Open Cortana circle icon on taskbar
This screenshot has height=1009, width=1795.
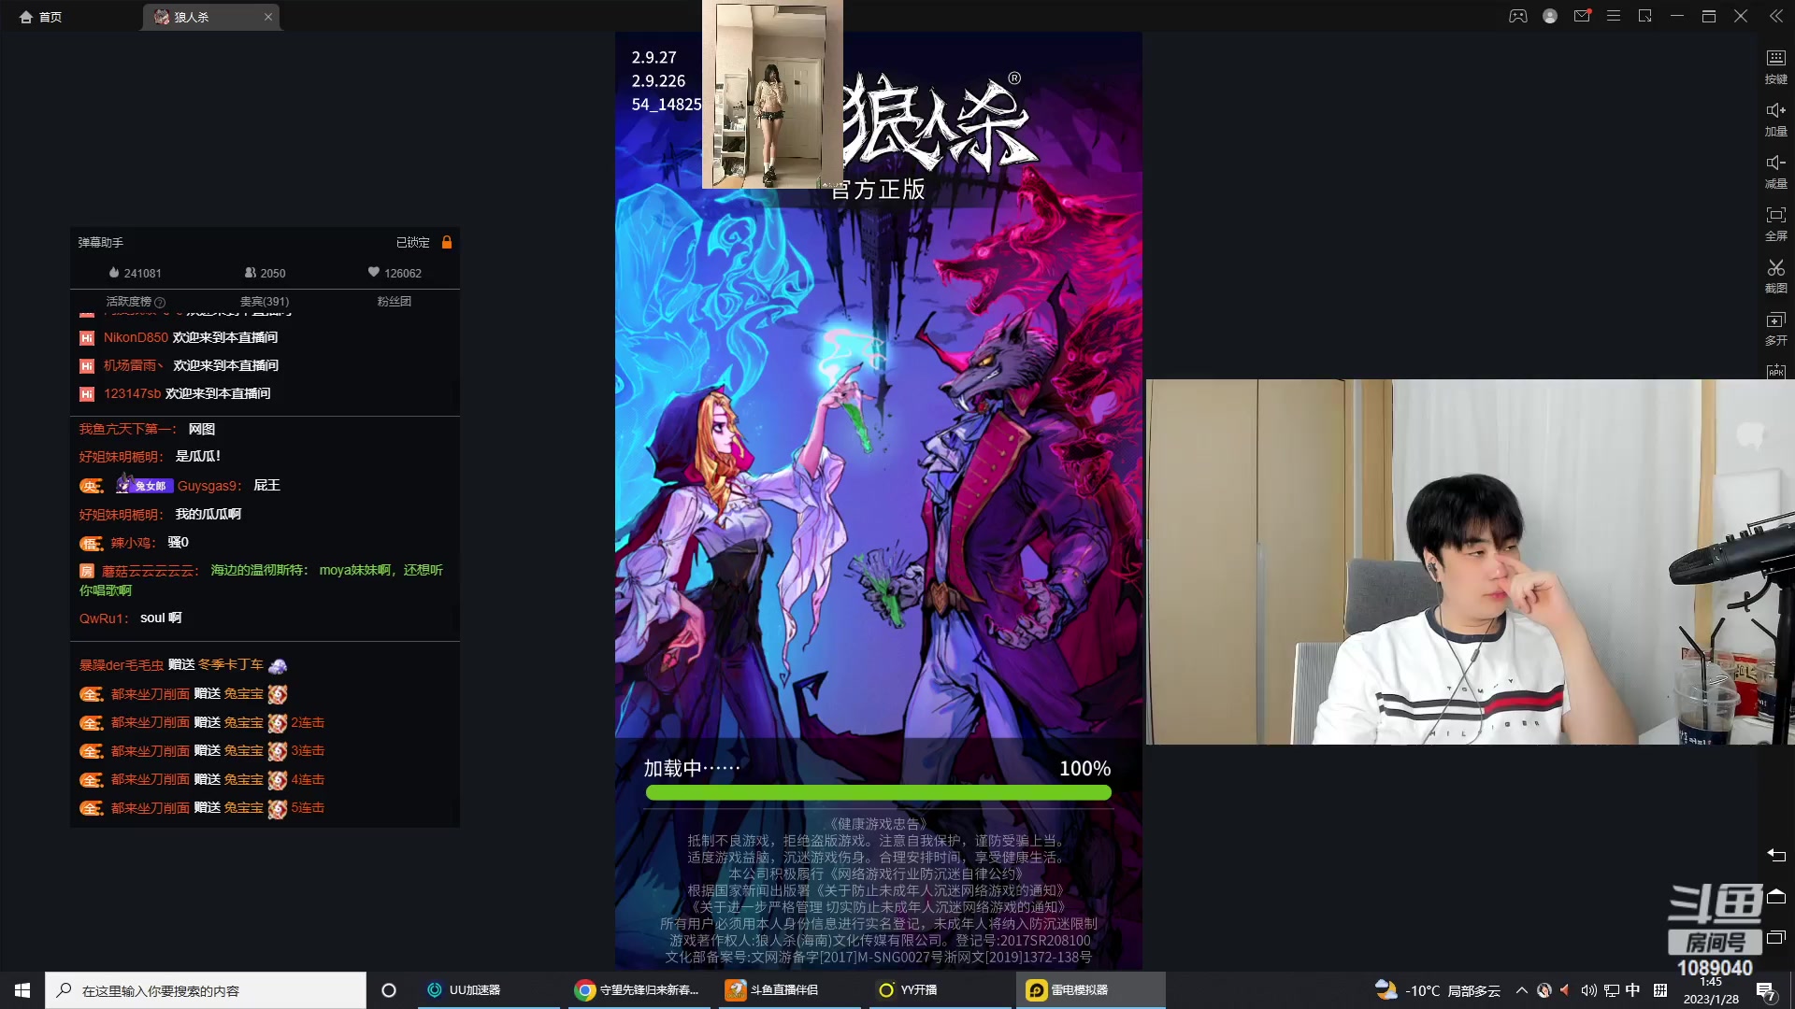coord(389,990)
